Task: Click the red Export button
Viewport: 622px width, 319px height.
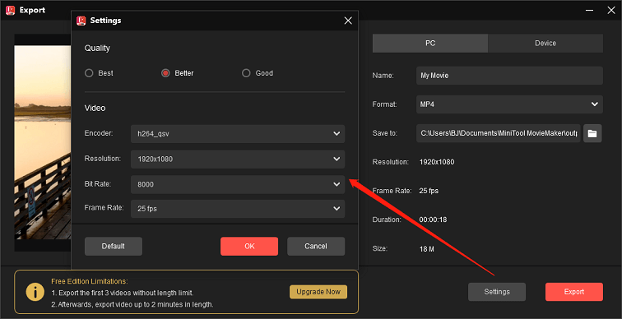Action: click(574, 292)
